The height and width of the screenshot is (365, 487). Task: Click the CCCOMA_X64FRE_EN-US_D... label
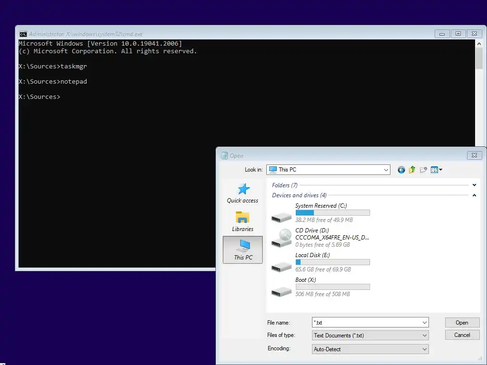pyautogui.click(x=332, y=238)
